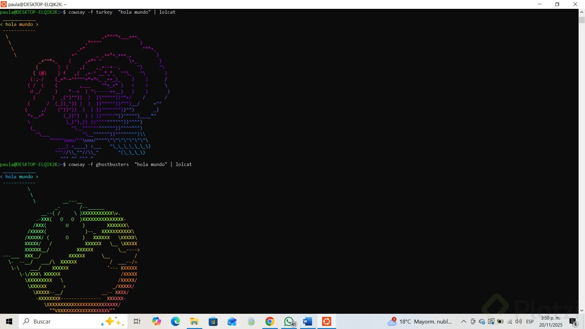
Task: Expand hidden system tray icons chevron
Action: pos(463,321)
